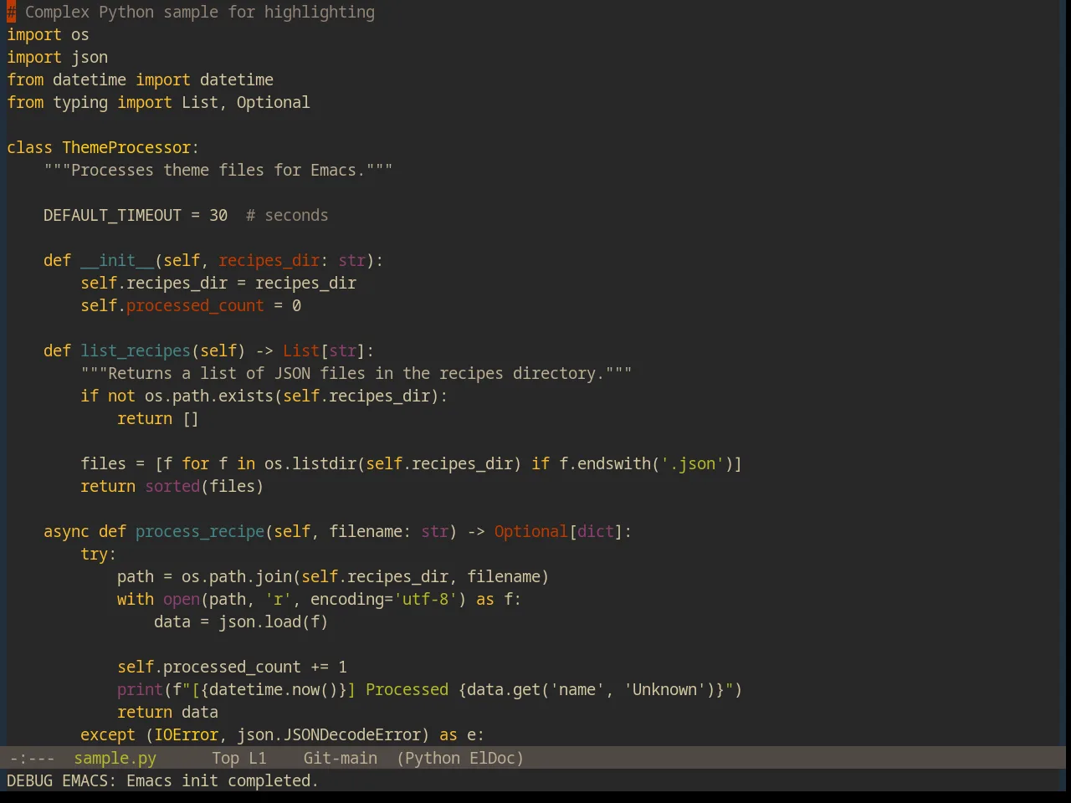Click 'self.processed_count += 1' line
Image resolution: width=1071 pixels, height=803 pixels.
click(232, 667)
